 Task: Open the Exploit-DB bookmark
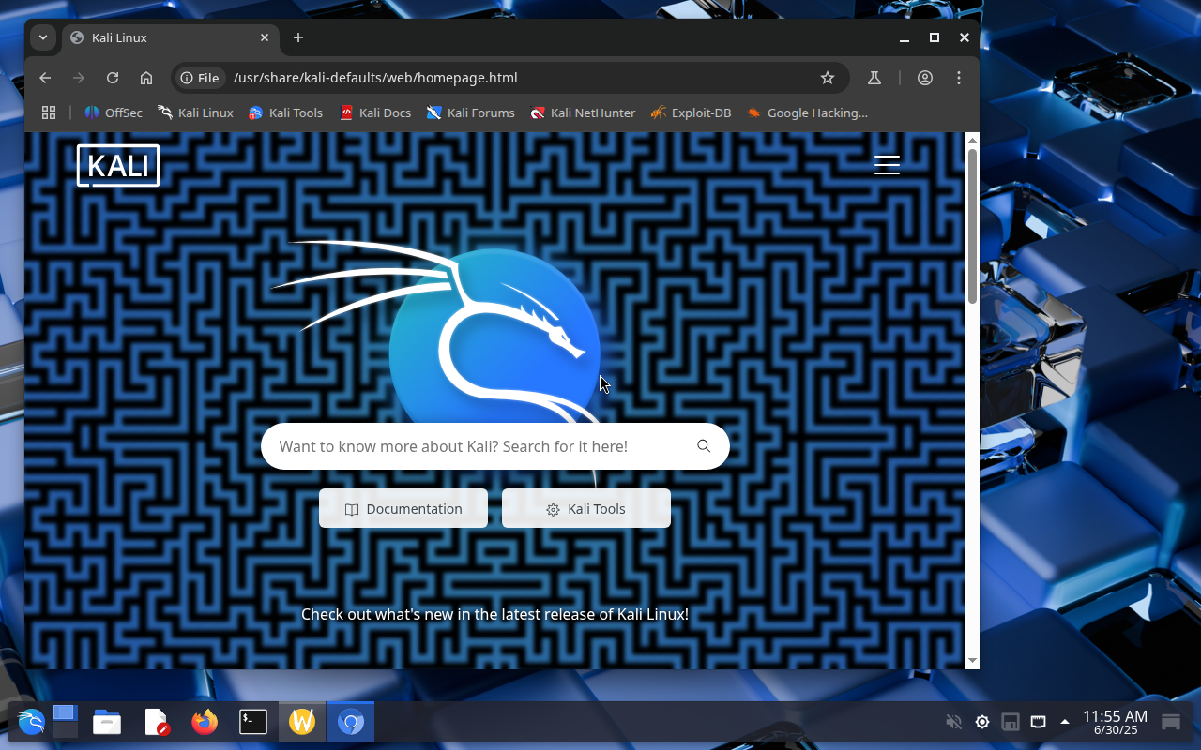[691, 112]
